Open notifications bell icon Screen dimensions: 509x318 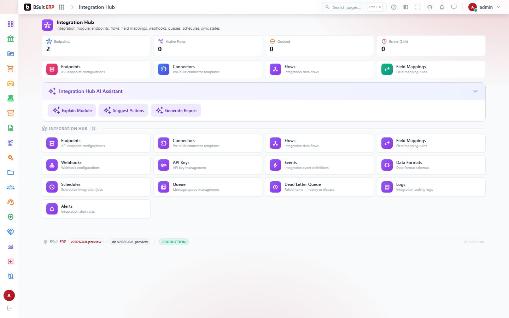coord(442,7)
